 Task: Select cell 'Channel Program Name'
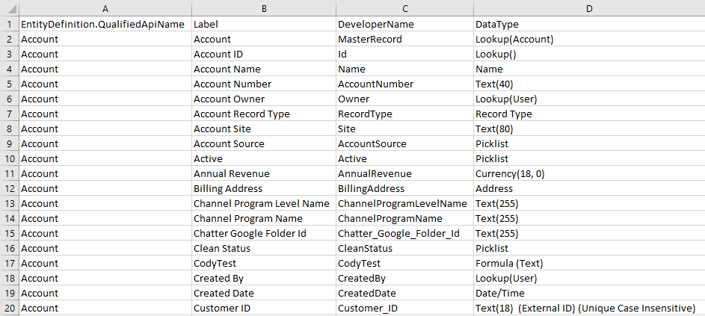pos(264,218)
